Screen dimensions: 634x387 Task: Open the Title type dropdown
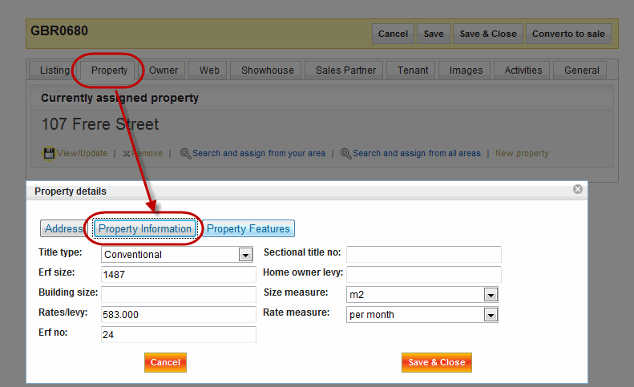click(245, 255)
